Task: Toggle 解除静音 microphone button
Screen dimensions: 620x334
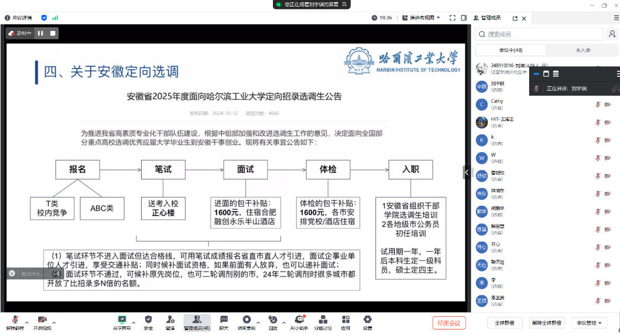Action: click(15, 322)
